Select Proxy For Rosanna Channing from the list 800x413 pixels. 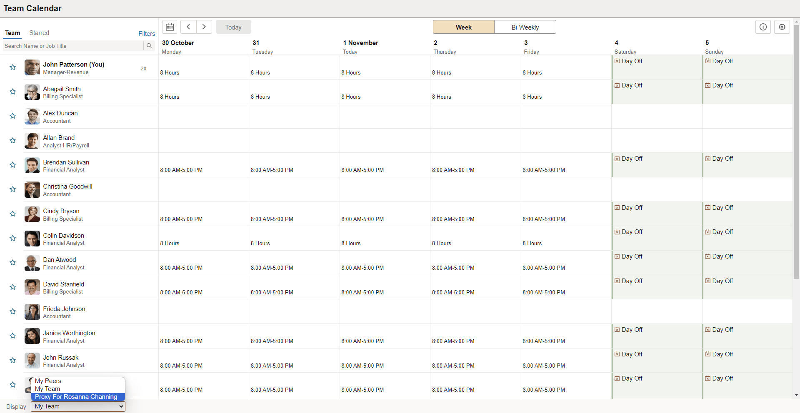[x=77, y=397]
